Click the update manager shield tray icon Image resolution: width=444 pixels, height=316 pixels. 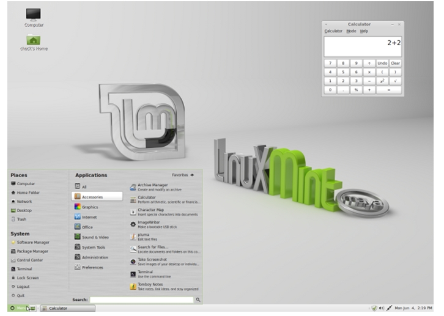pyautogui.click(x=374, y=308)
